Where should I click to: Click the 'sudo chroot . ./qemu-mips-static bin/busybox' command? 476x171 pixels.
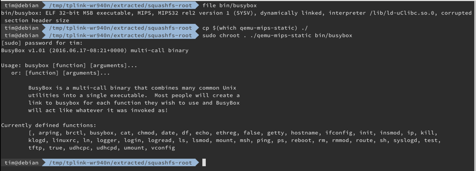(x=277, y=35)
